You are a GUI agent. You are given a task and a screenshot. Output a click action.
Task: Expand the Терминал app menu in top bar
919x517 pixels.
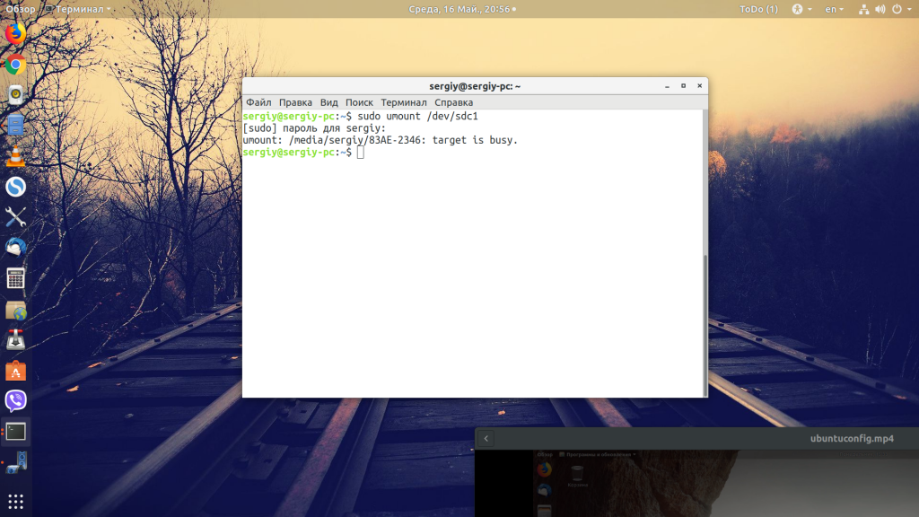(78, 9)
